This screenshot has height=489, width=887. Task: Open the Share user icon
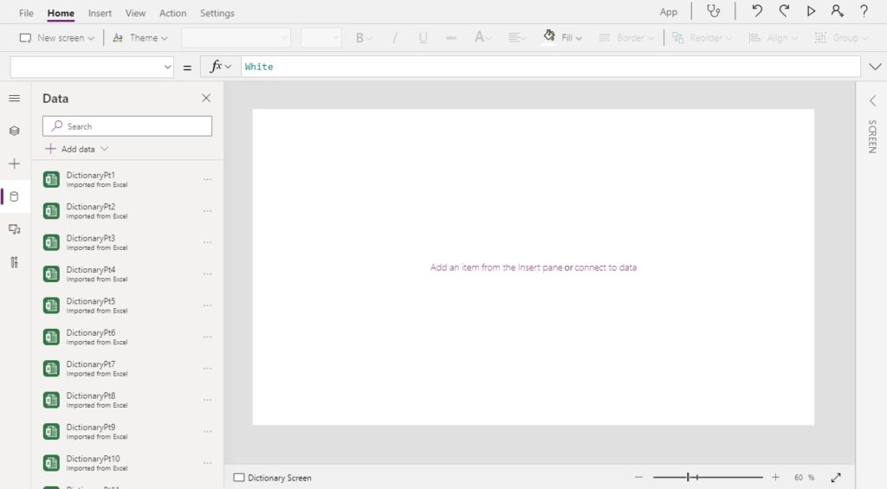coord(837,10)
